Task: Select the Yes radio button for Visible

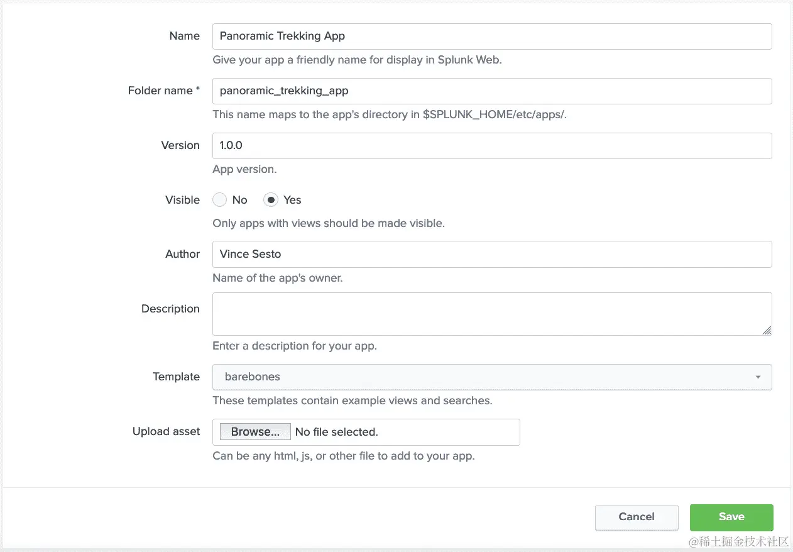Action: [x=271, y=200]
